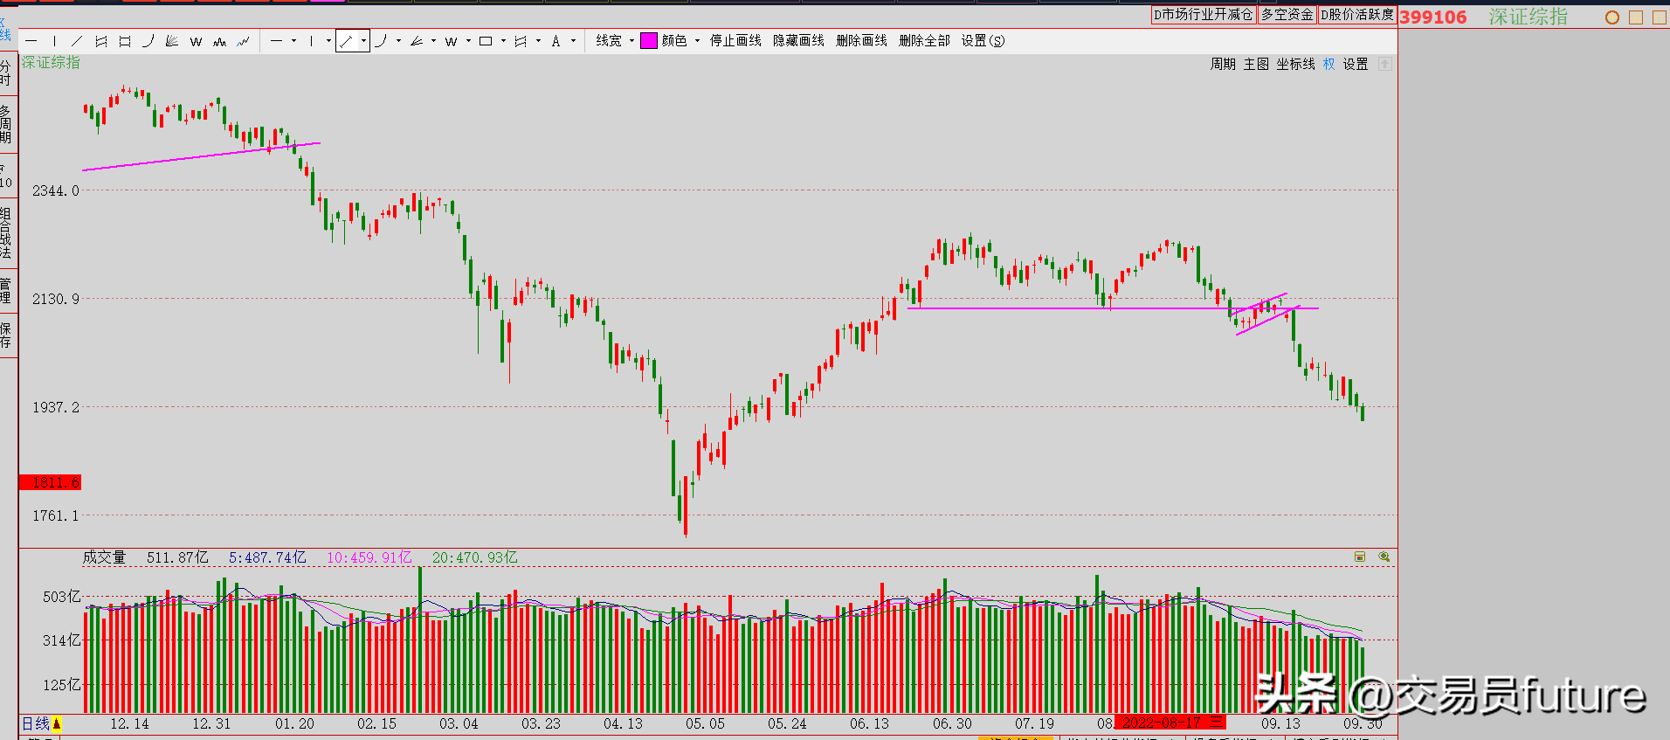
Task: Open the 多空资金 tab
Action: 1287,15
